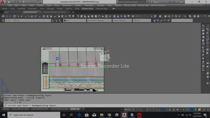Open the ByLayer linetype dropdown

[x=99, y=20]
